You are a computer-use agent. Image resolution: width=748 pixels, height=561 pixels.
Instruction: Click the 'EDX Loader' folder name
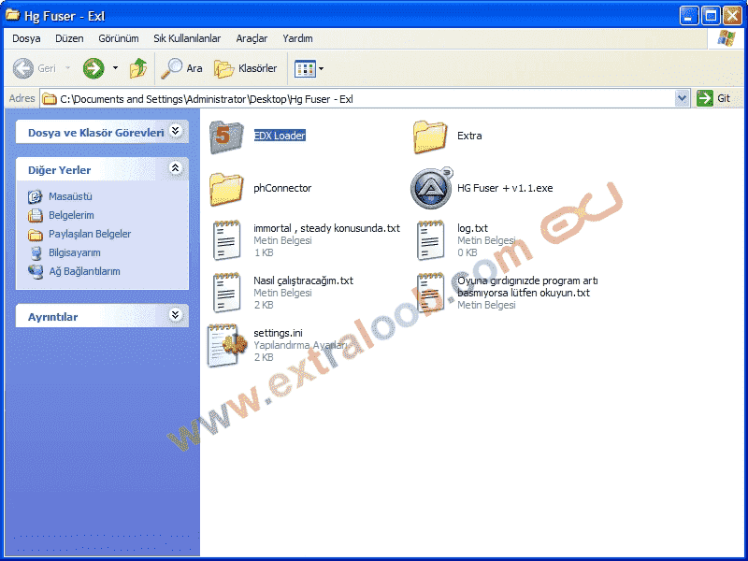[280, 136]
